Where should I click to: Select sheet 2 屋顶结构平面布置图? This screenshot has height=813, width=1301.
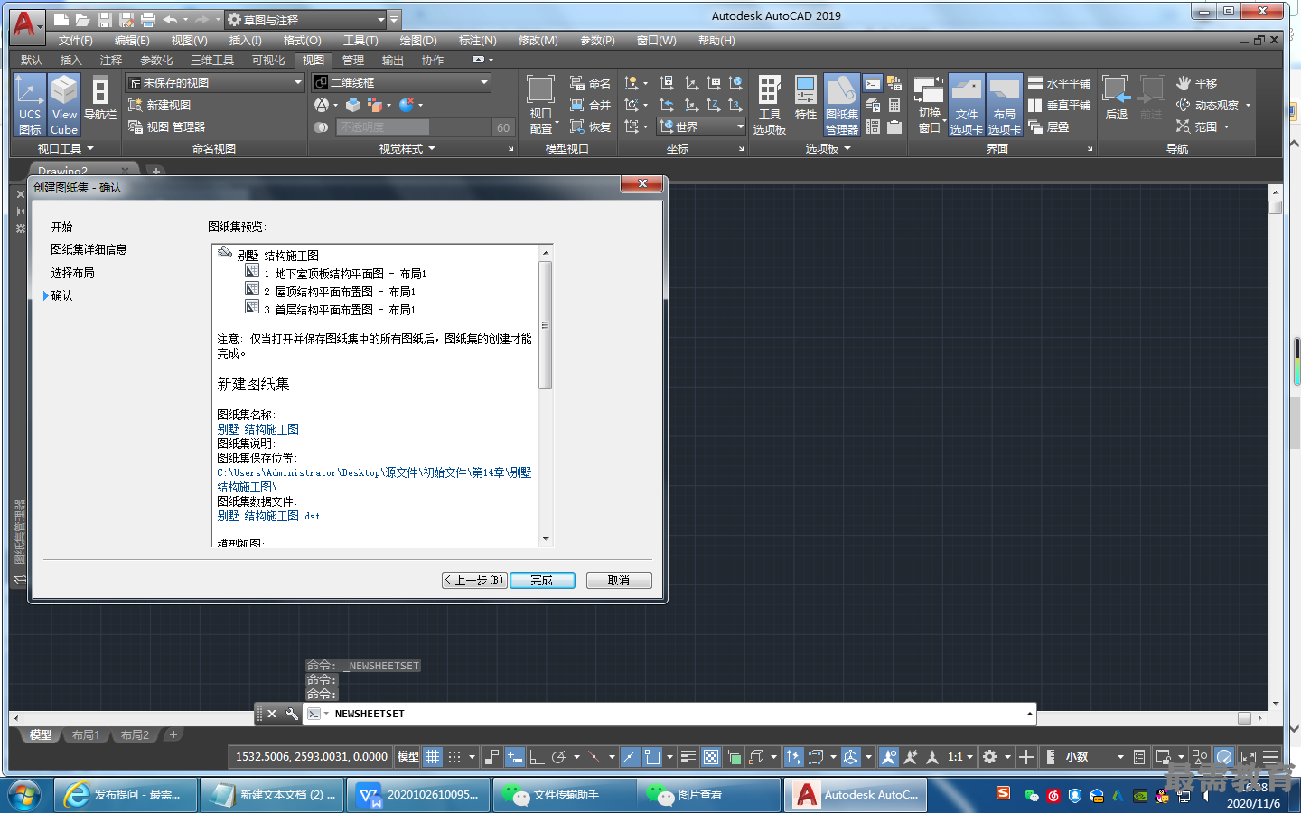click(331, 291)
